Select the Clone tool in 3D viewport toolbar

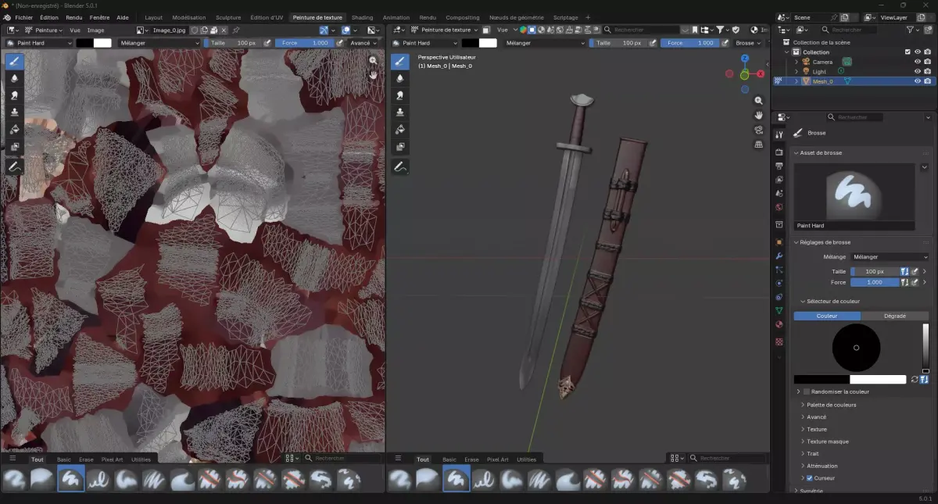[x=400, y=113]
